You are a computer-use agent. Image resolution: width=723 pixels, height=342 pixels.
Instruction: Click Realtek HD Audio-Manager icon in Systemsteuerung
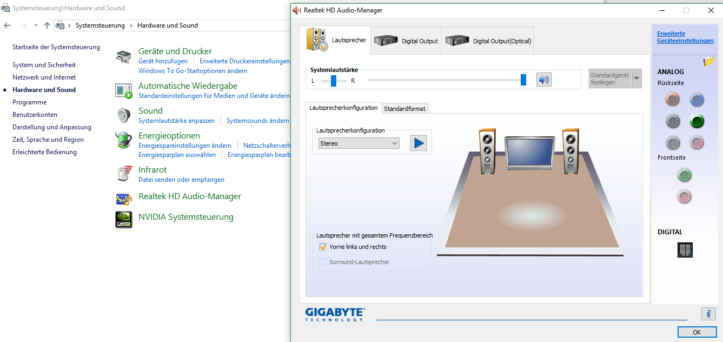pyautogui.click(x=123, y=199)
